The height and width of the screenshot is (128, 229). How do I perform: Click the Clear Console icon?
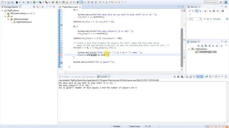[187, 77]
